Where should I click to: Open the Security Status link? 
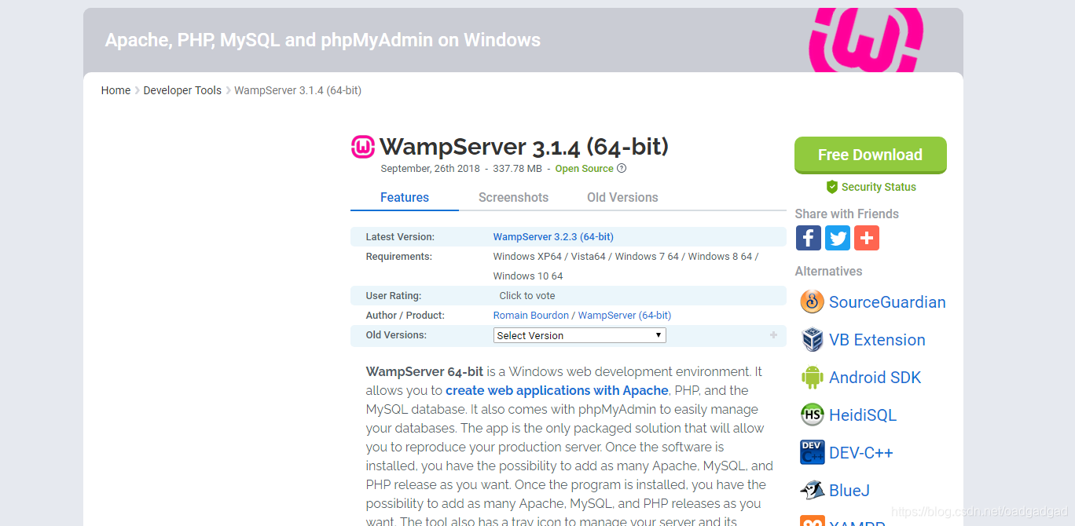tap(879, 187)
